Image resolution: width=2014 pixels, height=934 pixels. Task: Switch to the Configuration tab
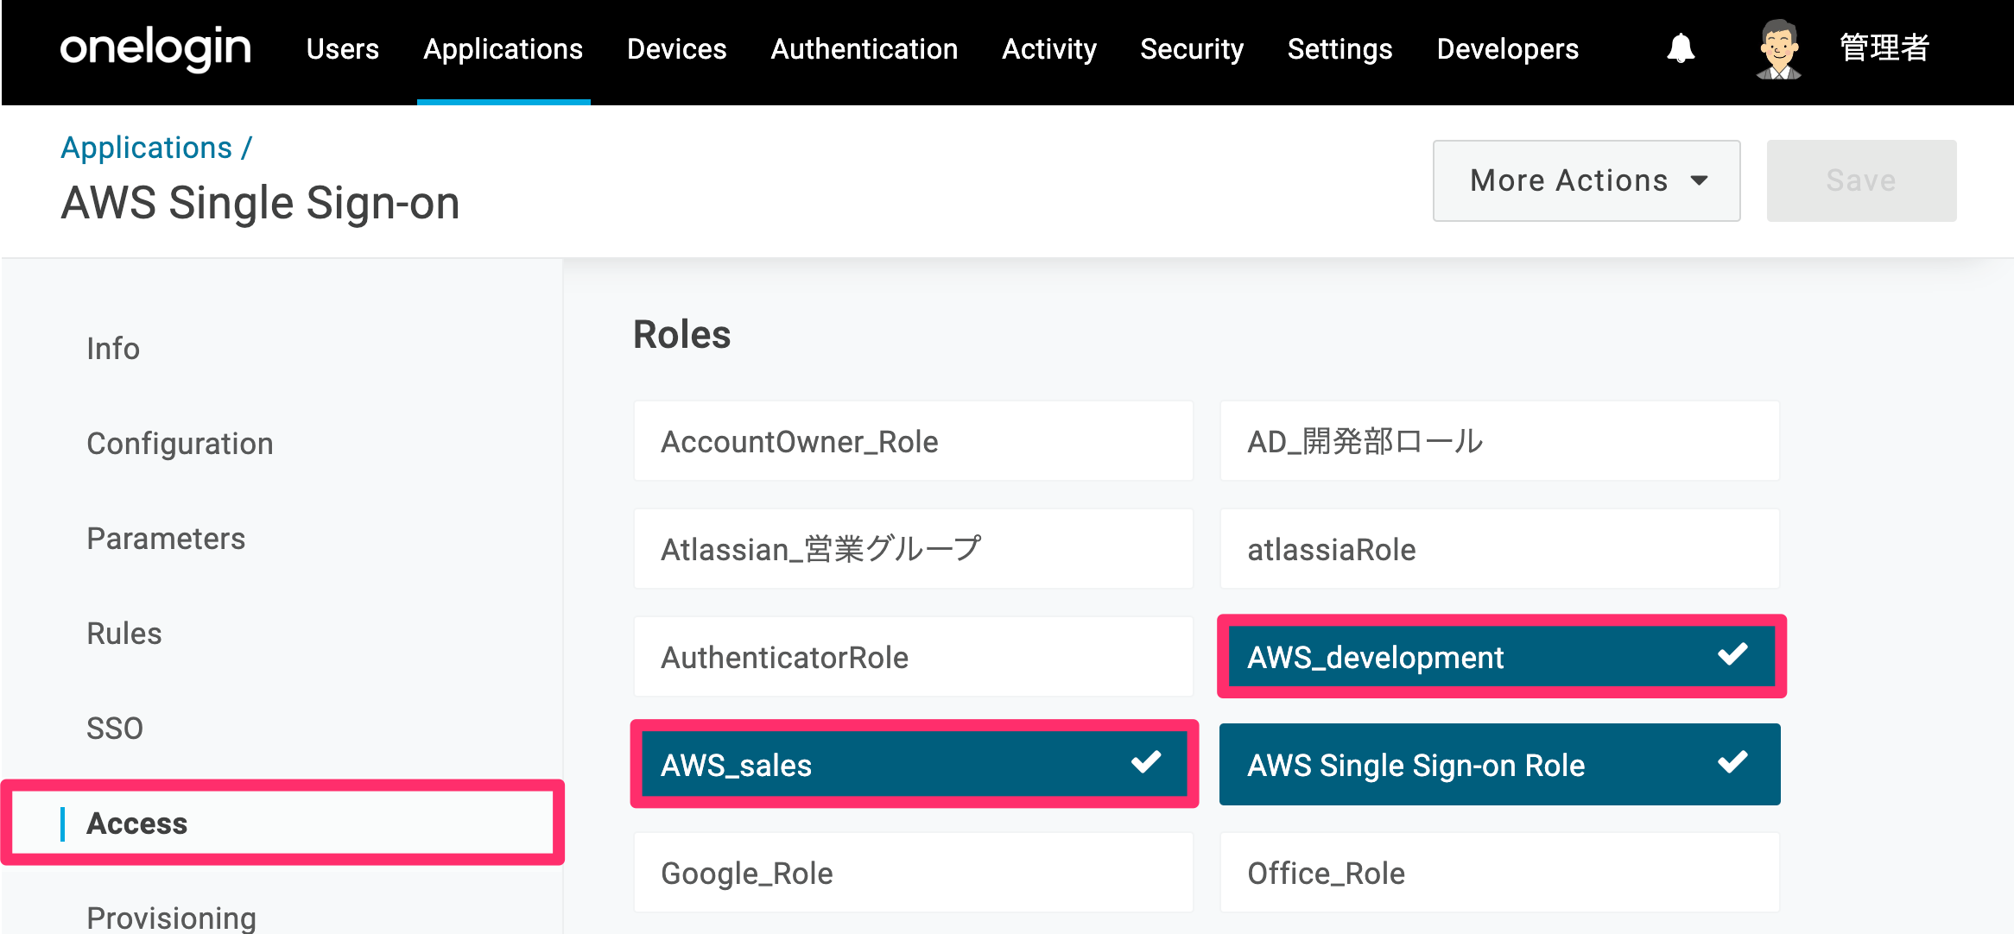[180, 444]
